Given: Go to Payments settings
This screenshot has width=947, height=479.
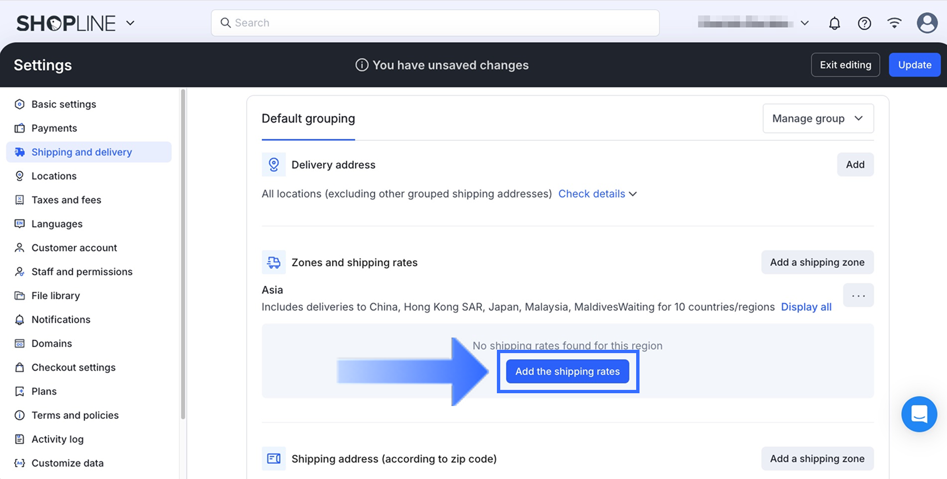Looking at the screenshot, I should [x=54, y=128].
